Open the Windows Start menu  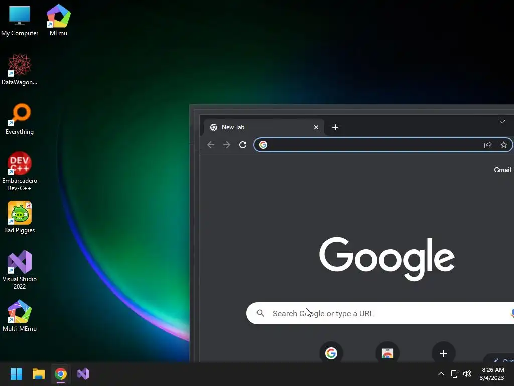(16, 374)
